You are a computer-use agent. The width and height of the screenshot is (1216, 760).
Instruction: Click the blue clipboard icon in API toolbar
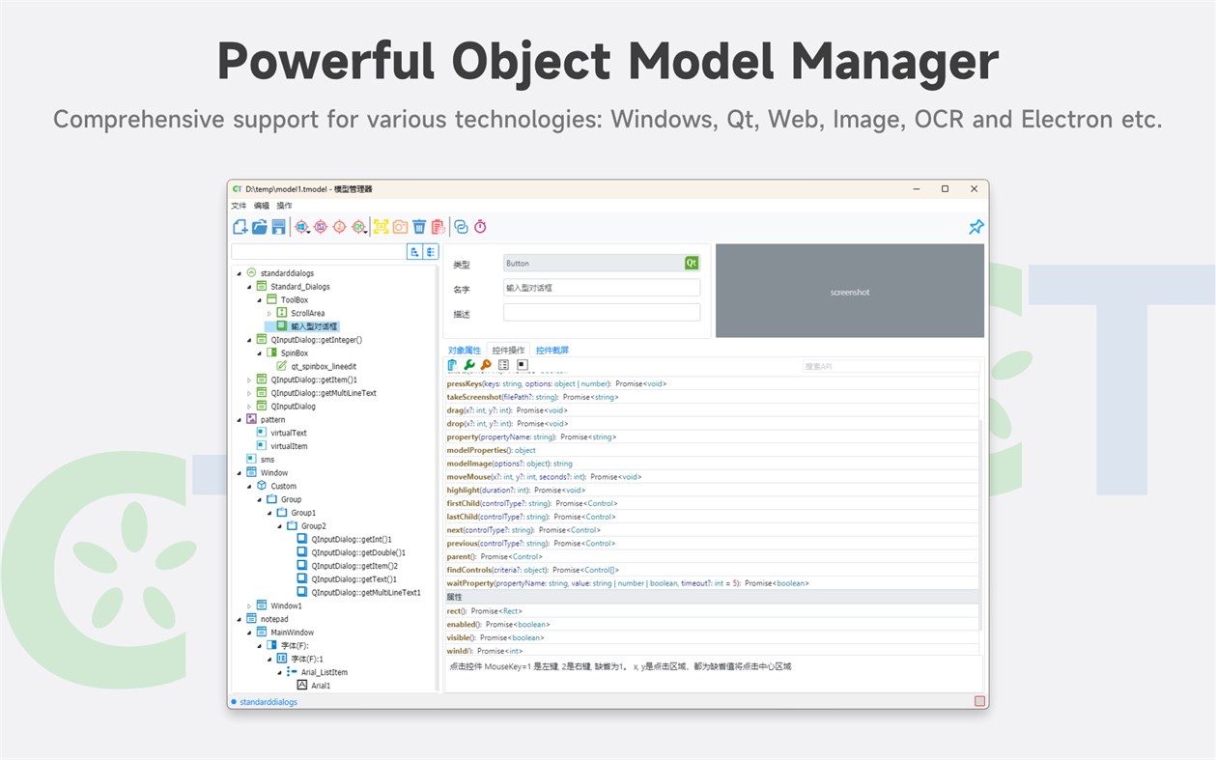click(452, 365)
